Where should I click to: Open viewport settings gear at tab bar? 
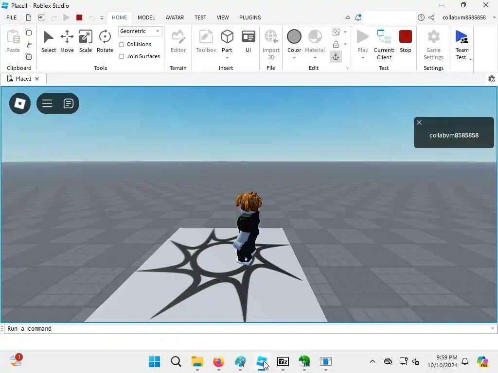pos(491,79)
